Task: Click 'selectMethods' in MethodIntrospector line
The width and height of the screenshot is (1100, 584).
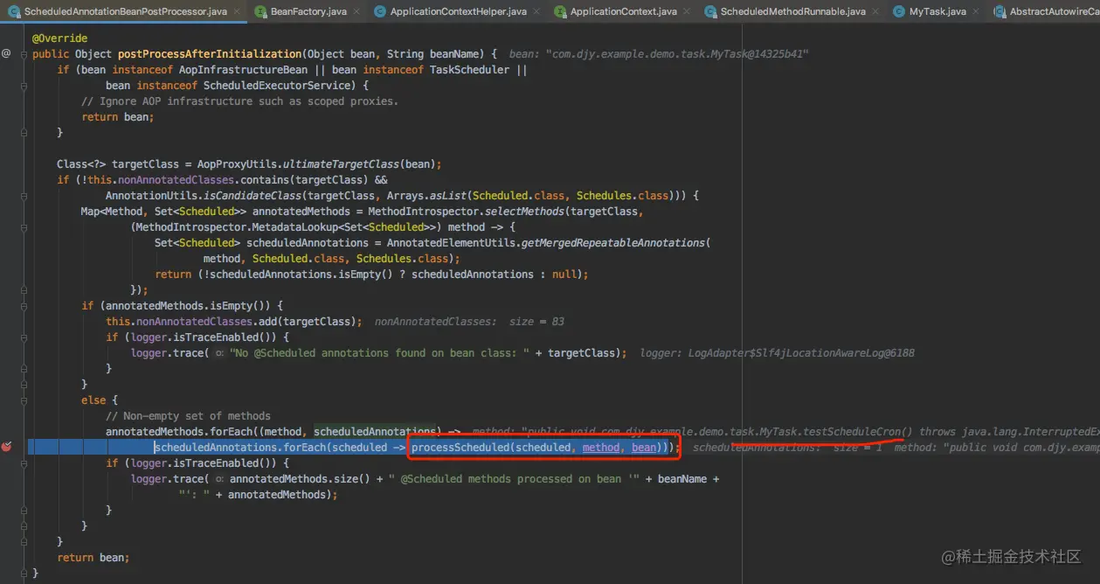Action: click(521, 212)
